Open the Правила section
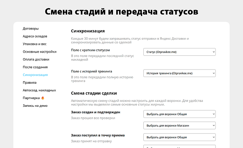 tap(30, 82)
